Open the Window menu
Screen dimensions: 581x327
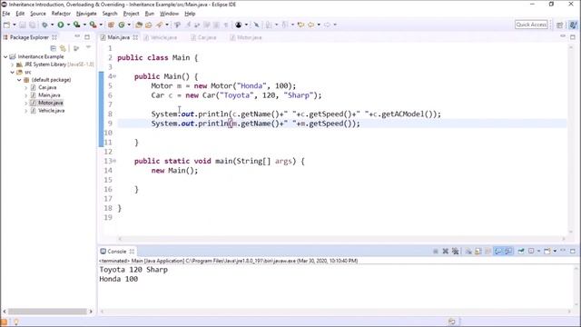(x=169, y=14)
